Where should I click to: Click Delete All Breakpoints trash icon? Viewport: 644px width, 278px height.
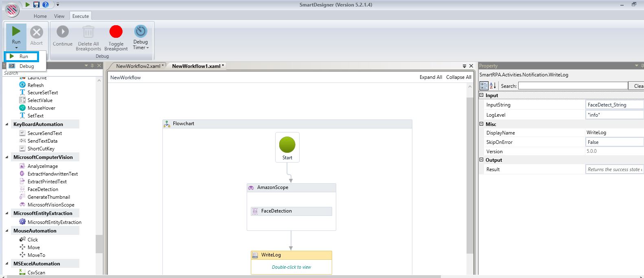pyautogui.click(x=88, y=32)
